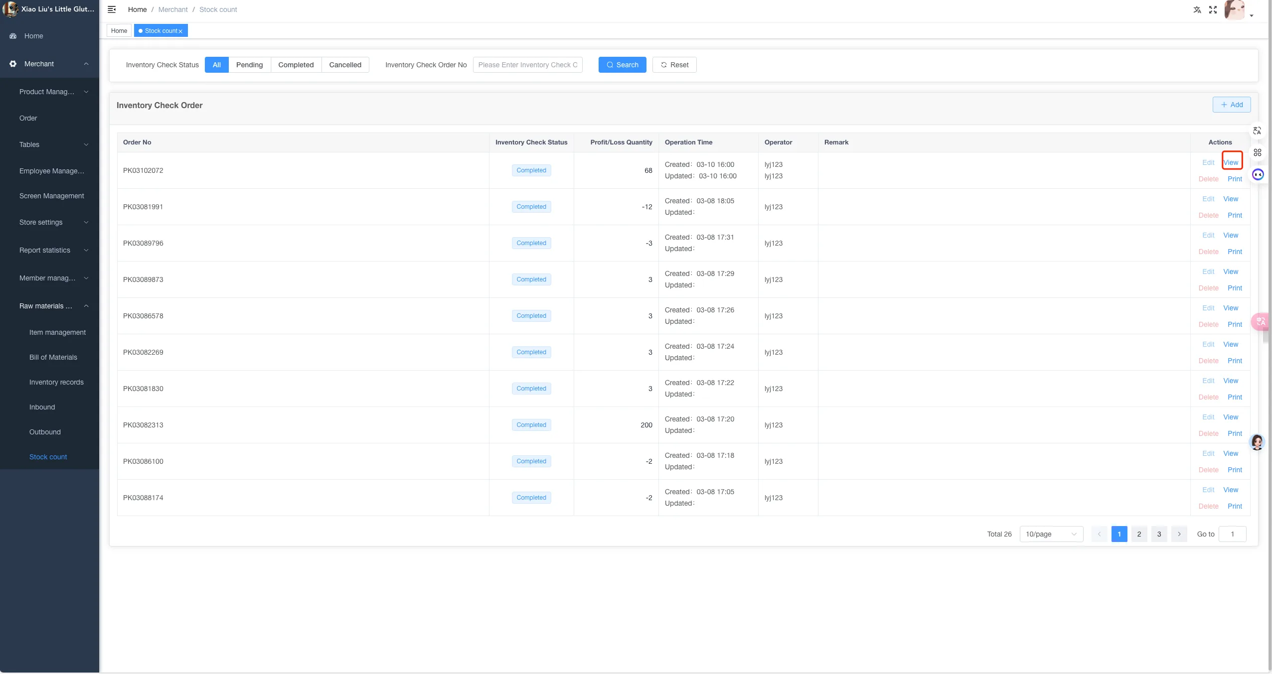Click Home in the breadcrumb
This screenshot has height=674, width=1272.
(137, 9)
